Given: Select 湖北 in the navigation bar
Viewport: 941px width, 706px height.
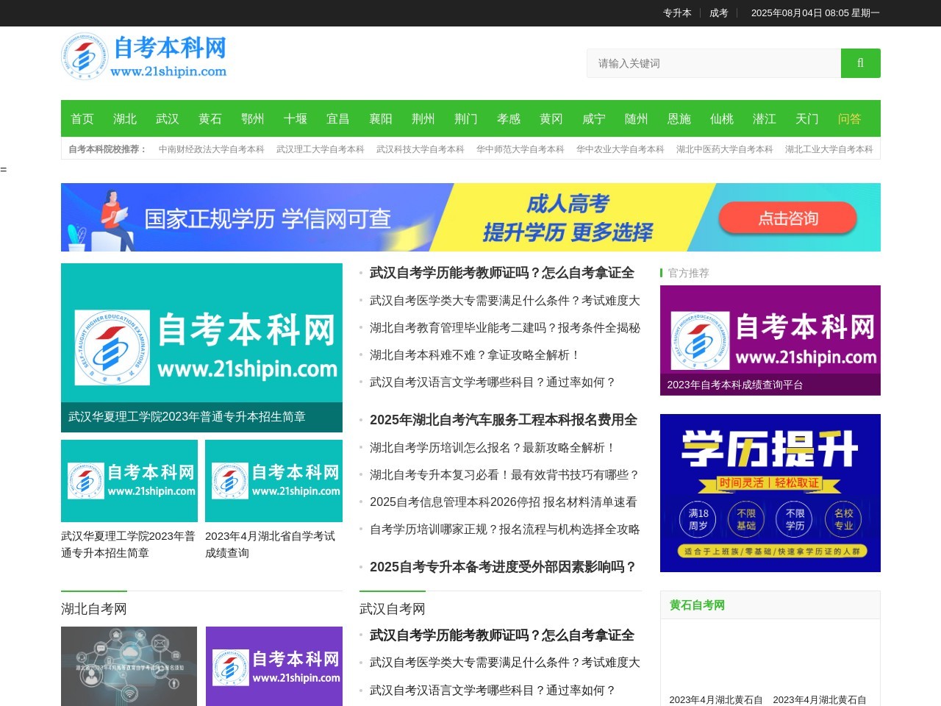Looking at the screenshot, I should coord(125,118).
